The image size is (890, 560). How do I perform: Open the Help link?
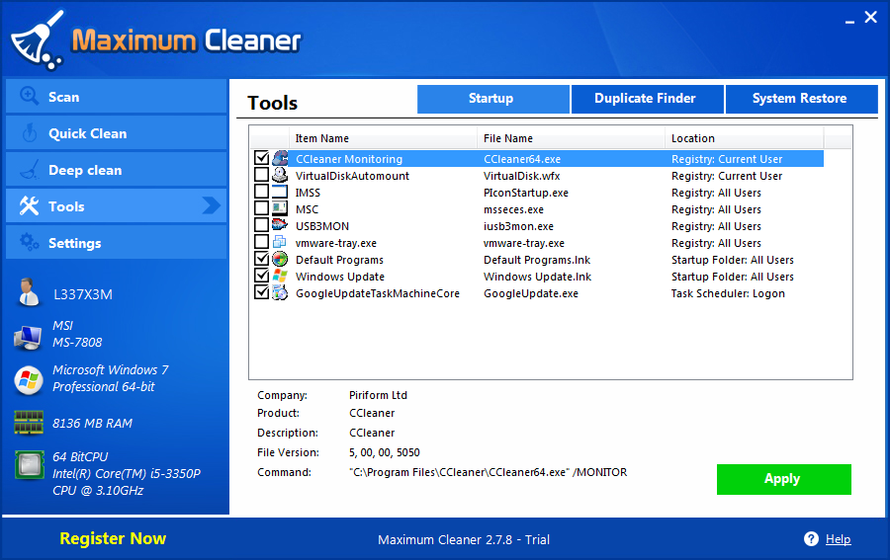[838, 539]
